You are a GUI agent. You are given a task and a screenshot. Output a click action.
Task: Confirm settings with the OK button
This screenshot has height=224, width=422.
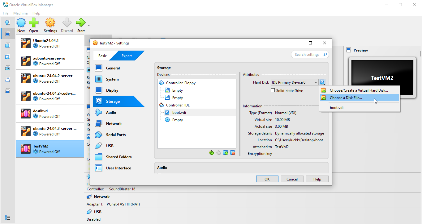(267, 179)
